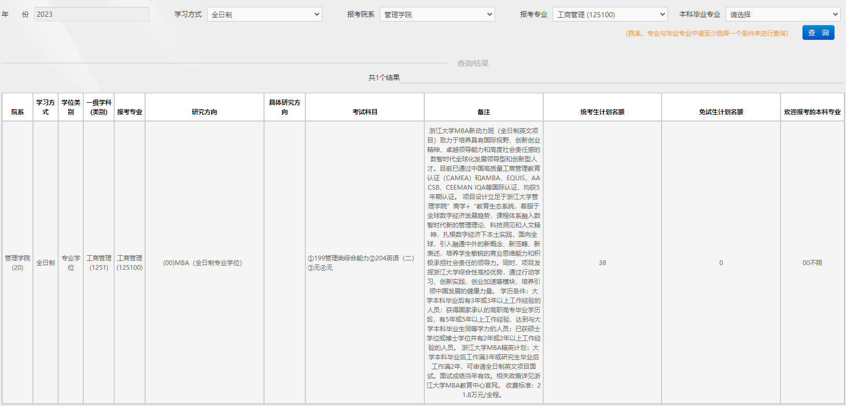846x406 pixels.
Task: Open the 报考专业 dropdown
Action: tap(610, 15)
